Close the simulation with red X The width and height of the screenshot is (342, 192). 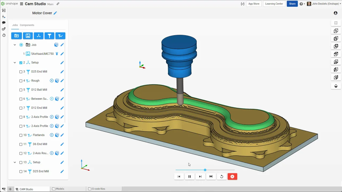pyautogui.click(x=232, y=177)
